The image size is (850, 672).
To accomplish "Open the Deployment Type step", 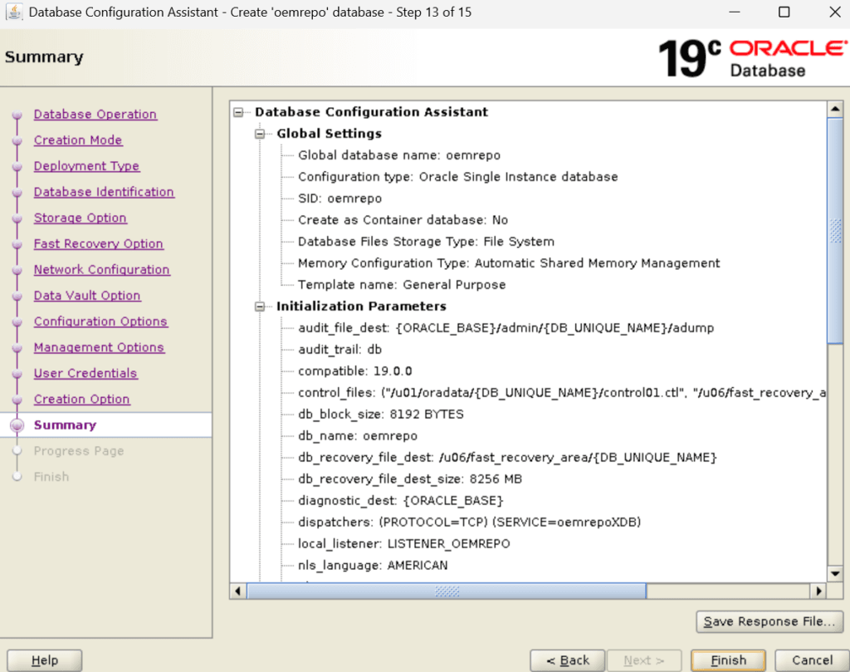I will click(x=86, y=166).
